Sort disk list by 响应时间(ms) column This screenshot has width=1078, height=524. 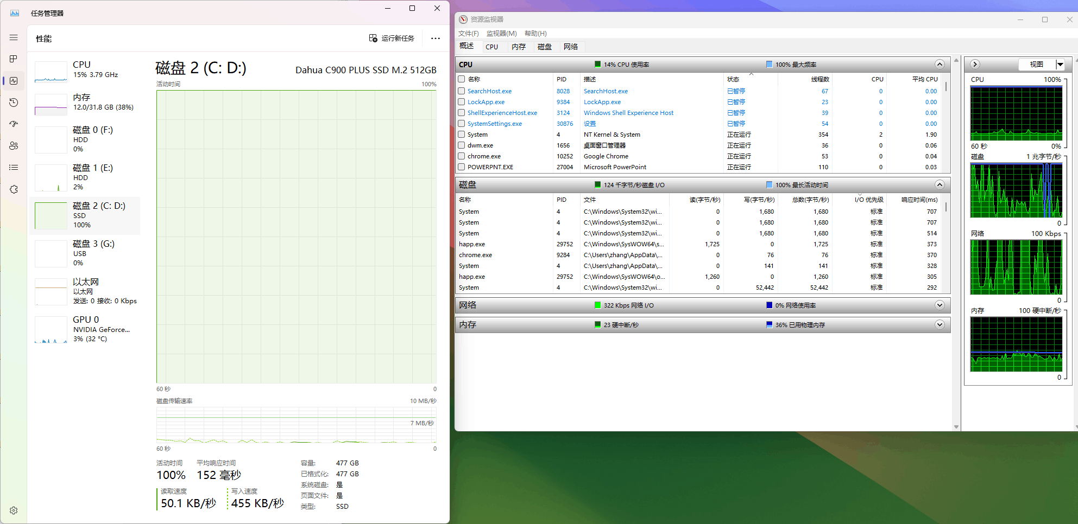[915, 200]
